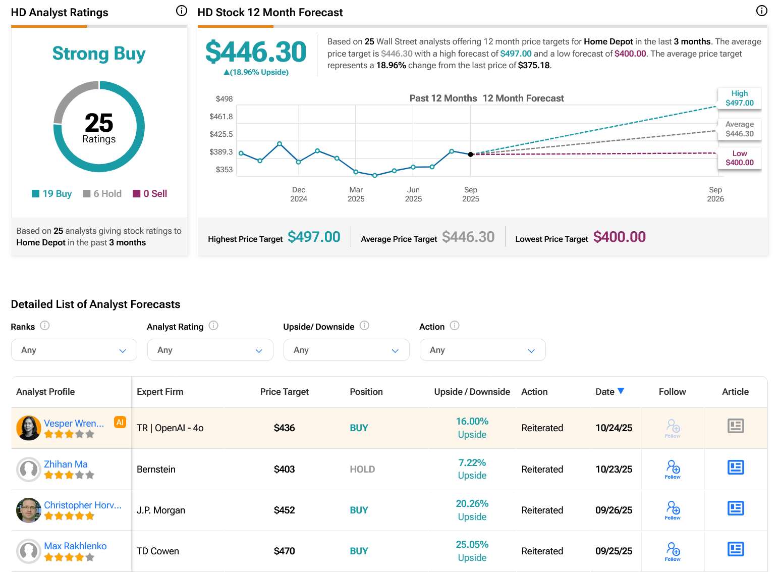Click info icon next to Action filter
780x572 pixels.
click(x=455, y=326)
